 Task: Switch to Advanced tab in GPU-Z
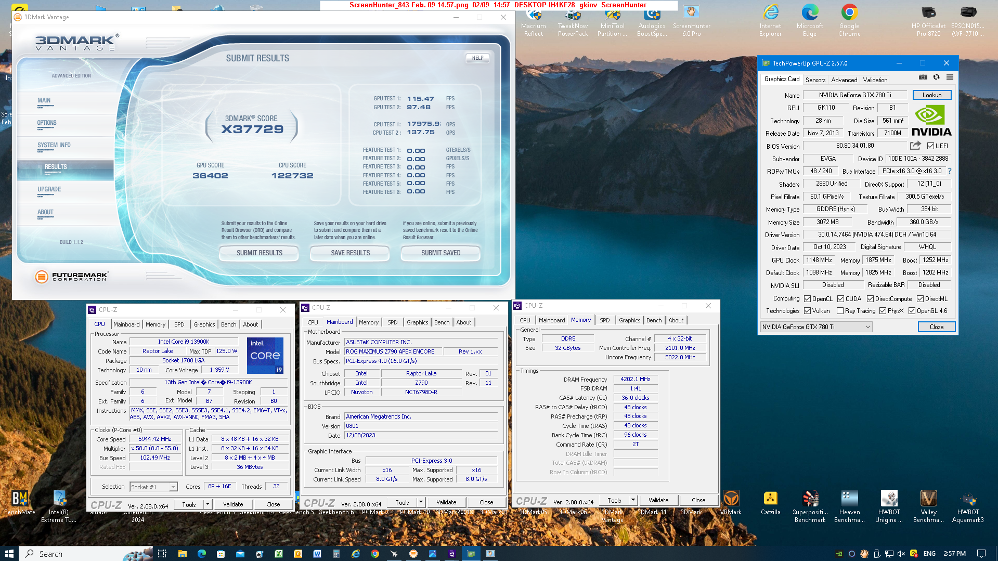point(844,80)
